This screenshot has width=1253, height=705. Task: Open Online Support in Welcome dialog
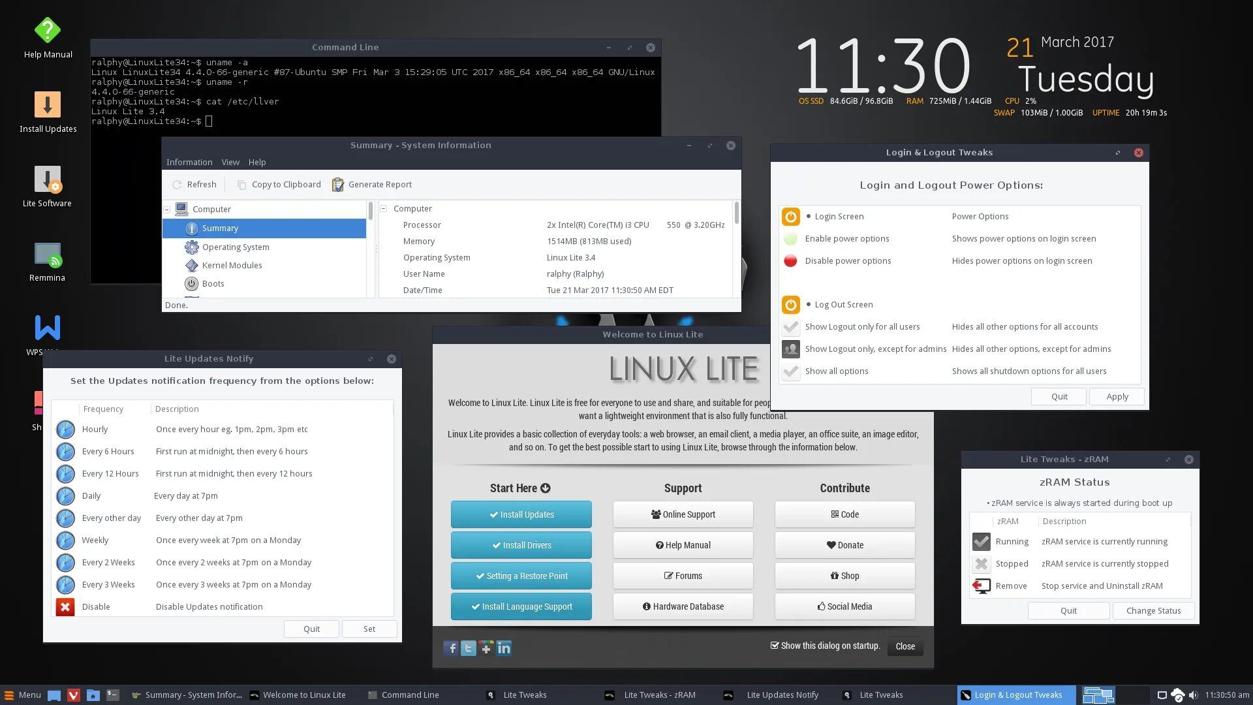tap(683, 515)
